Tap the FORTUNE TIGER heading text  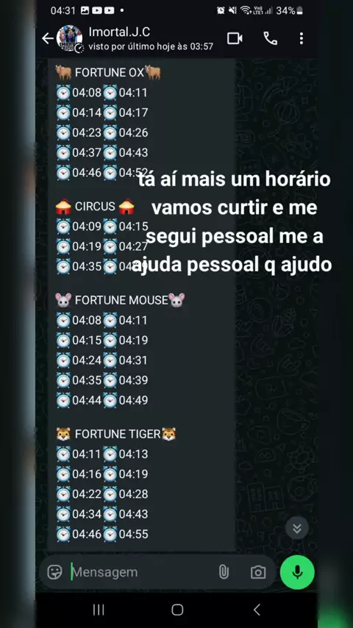click(x=118, y=434)
